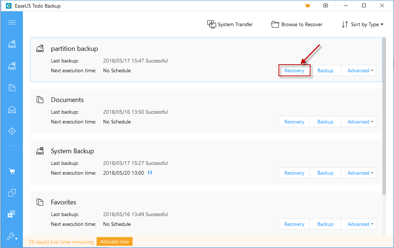This screenshot has width=394, height=248.
Task: Click the EaseUS Todo Backup logo icon
Action: click(9, 6)
